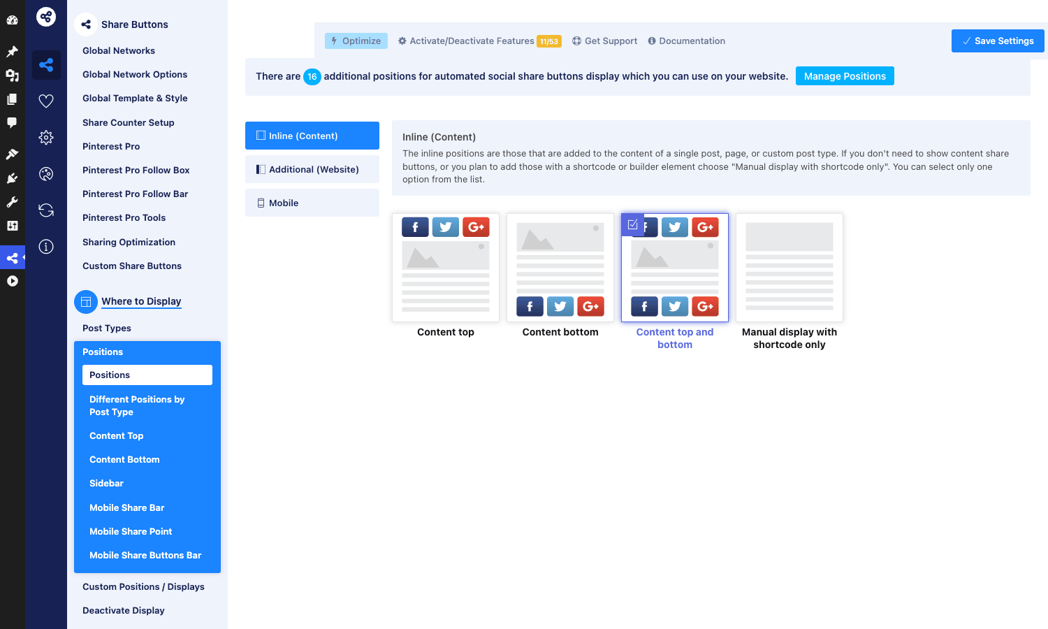Image resolution: width=1048 pixels, height=629 pixels.
Task: Toggle checkmark on Content top and bottom card
Action: [x=633, y=224]
